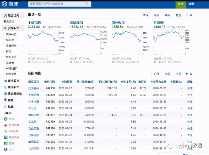Share to 新浪微博 icon
Viewport: 209px width, 155px height.
pyautogui.click(x=6, y=125)
